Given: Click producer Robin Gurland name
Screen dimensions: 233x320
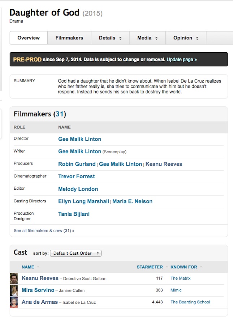Looking at the screenshot, I should click(x=77, y=164).
